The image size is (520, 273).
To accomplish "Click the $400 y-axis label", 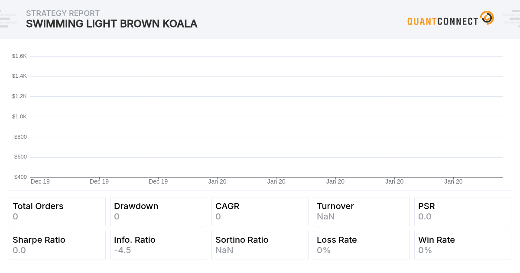I will tap(20, 177).
